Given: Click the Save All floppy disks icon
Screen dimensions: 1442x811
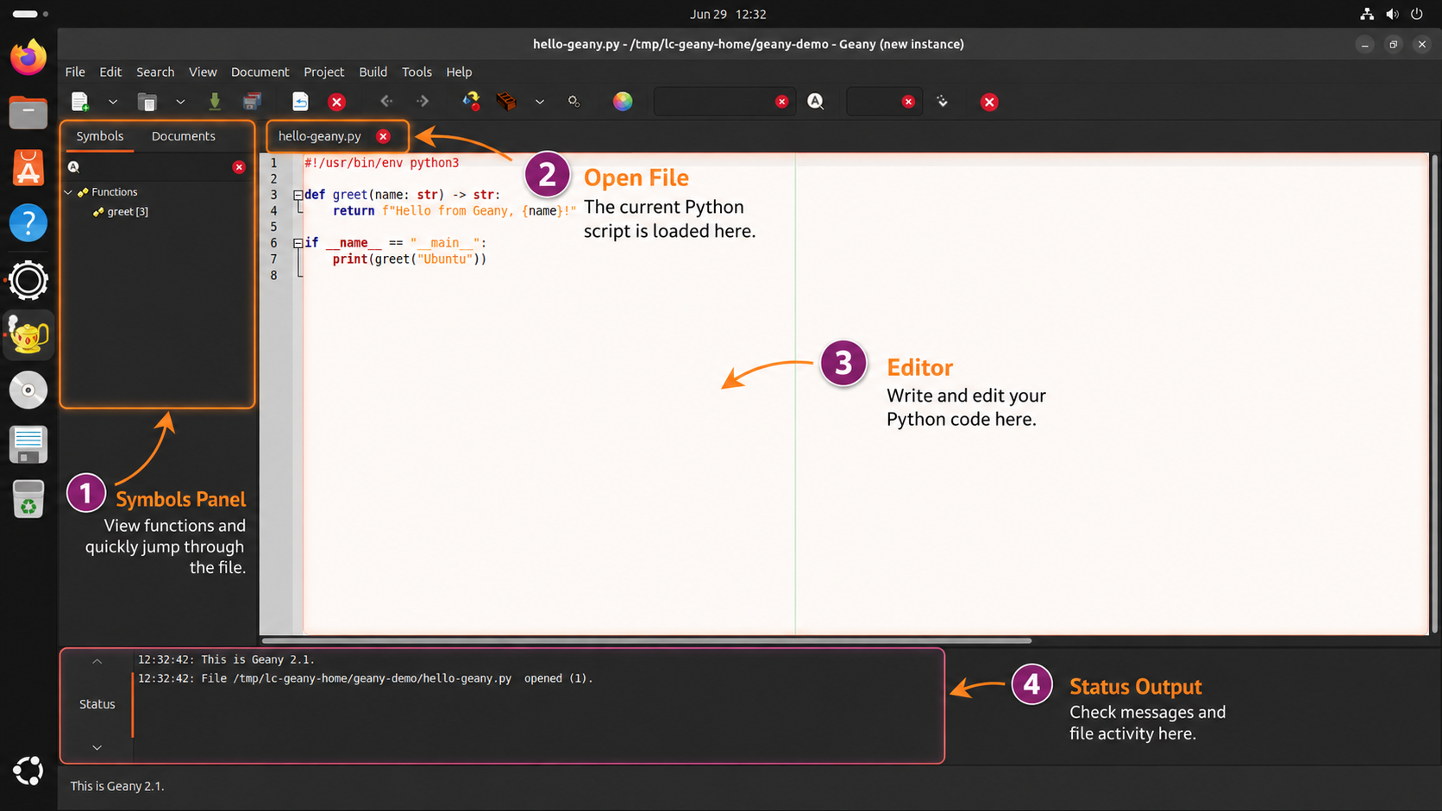Looking at the screenshot, I should (252, 102).
